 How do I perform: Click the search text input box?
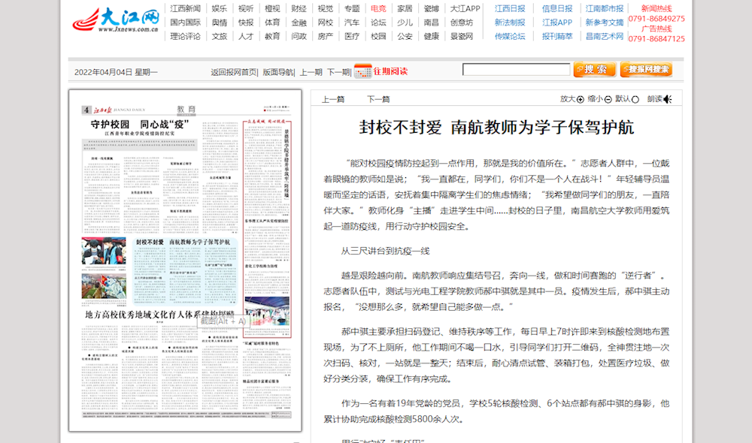click(x=515, y=70)
